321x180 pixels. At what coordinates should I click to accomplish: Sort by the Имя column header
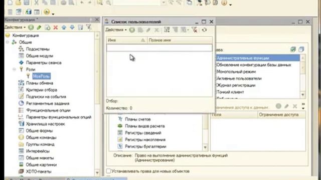click(x=126, y=40)
